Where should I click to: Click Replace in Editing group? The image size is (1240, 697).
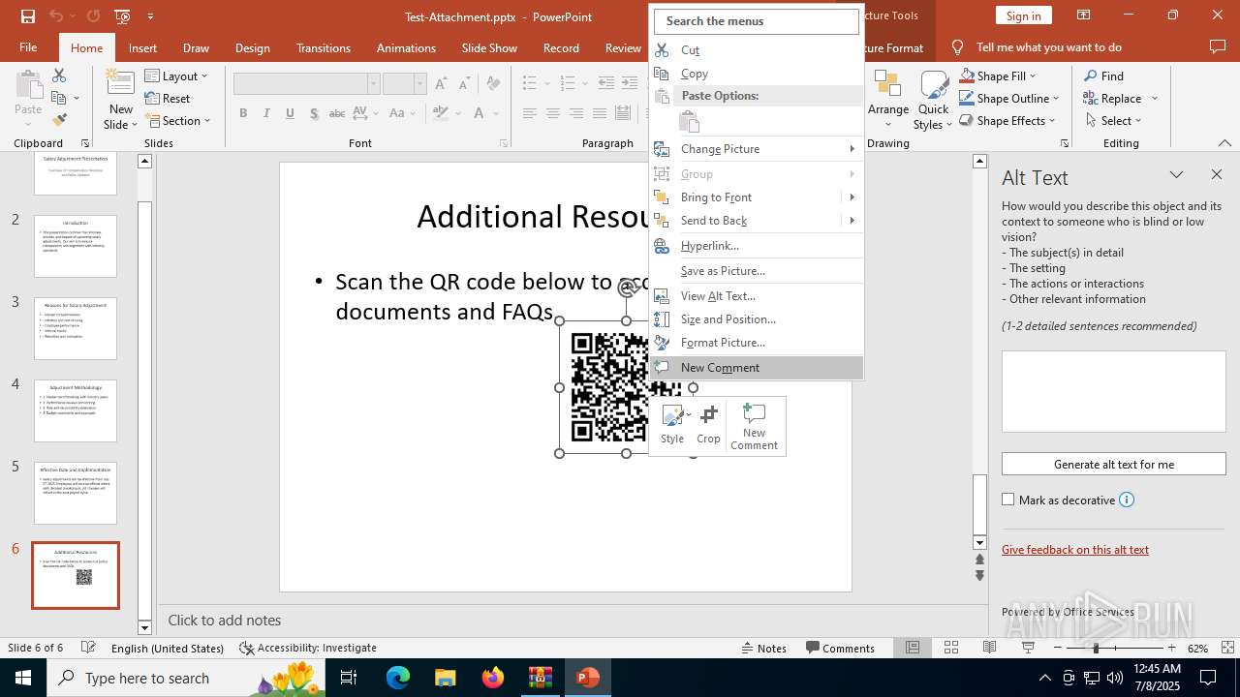[x=1120, y=98]
